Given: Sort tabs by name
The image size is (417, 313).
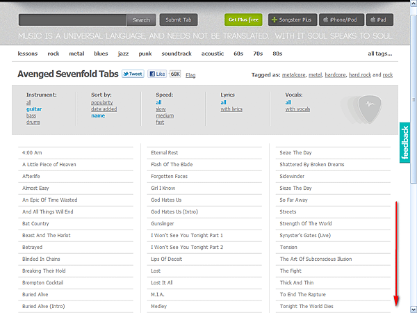Looking at the screenshot, I should click(98, 115).
